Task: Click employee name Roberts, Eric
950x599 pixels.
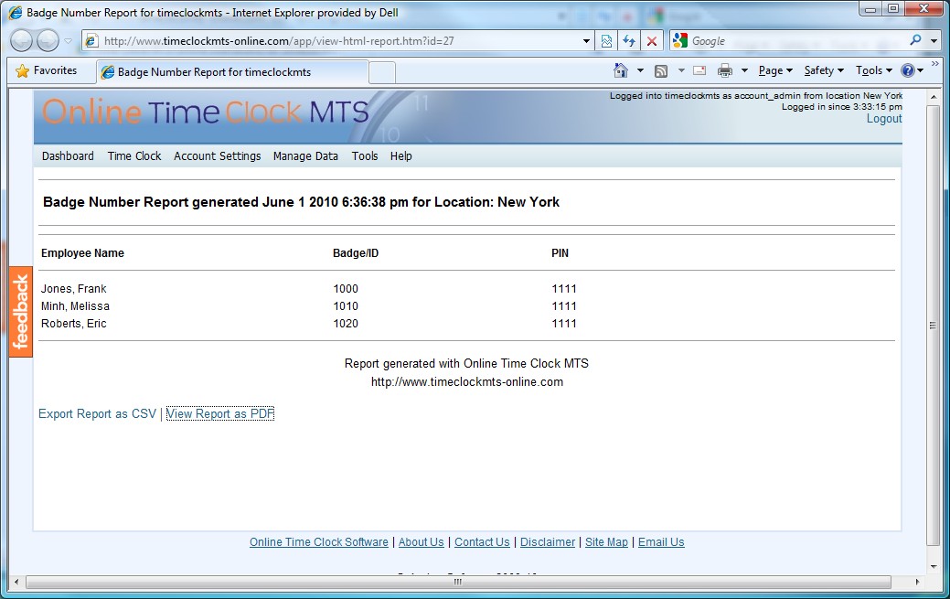Action: (73, 323)
